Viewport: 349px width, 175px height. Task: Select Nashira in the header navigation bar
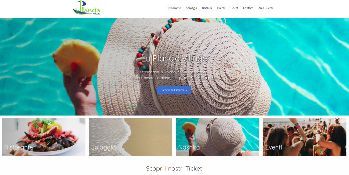pyautogui.click(x=207, y=8)
